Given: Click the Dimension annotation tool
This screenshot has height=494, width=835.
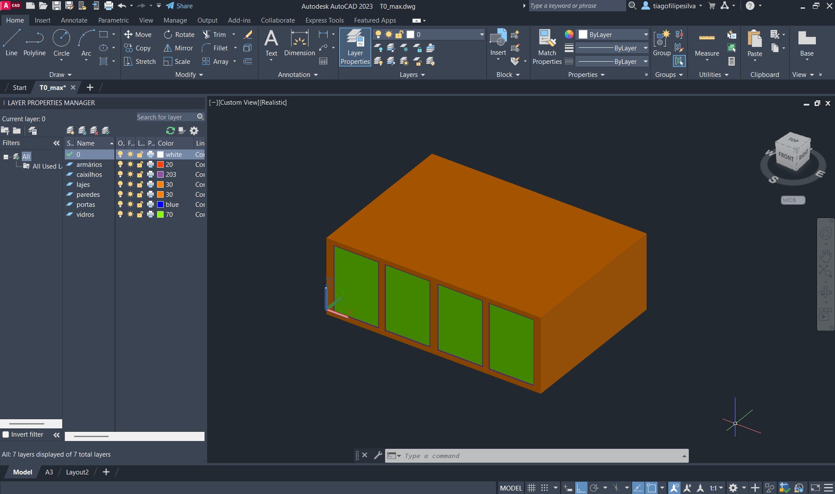Looking at the screenshot, I should (x=299, y=43).
